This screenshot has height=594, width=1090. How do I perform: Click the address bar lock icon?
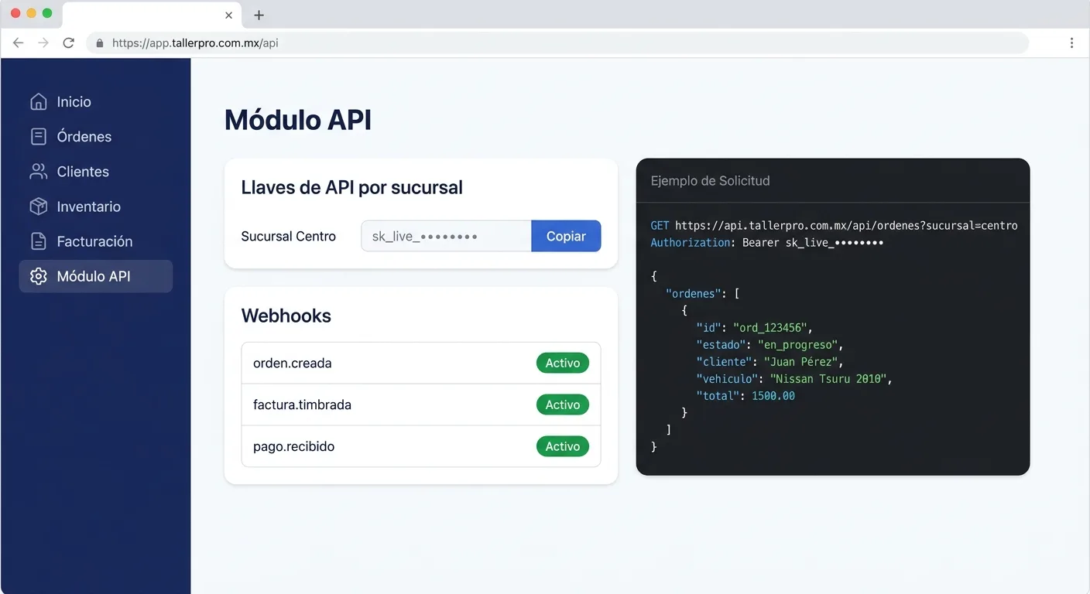[x=99, y=43]
